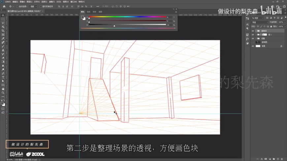Click the delete layer trash button
The image size is (287, 161).
point(282,159)
